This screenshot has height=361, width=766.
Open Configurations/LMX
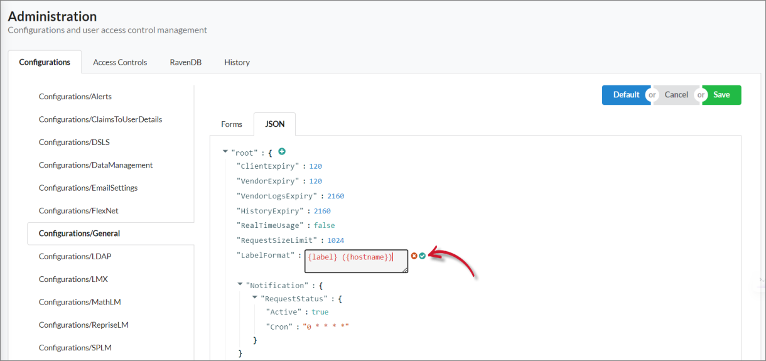tap(73, 279)
